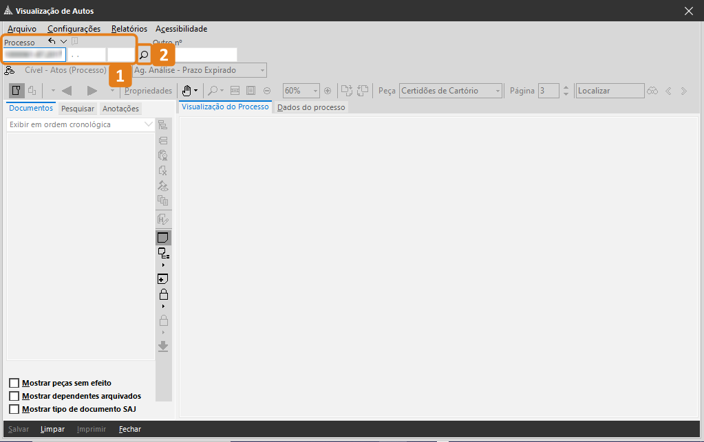Screen dimensions: 704x442
Task: Click the fit width icon in toolbar
Action: pyautogui.click(x=235, y=91)
